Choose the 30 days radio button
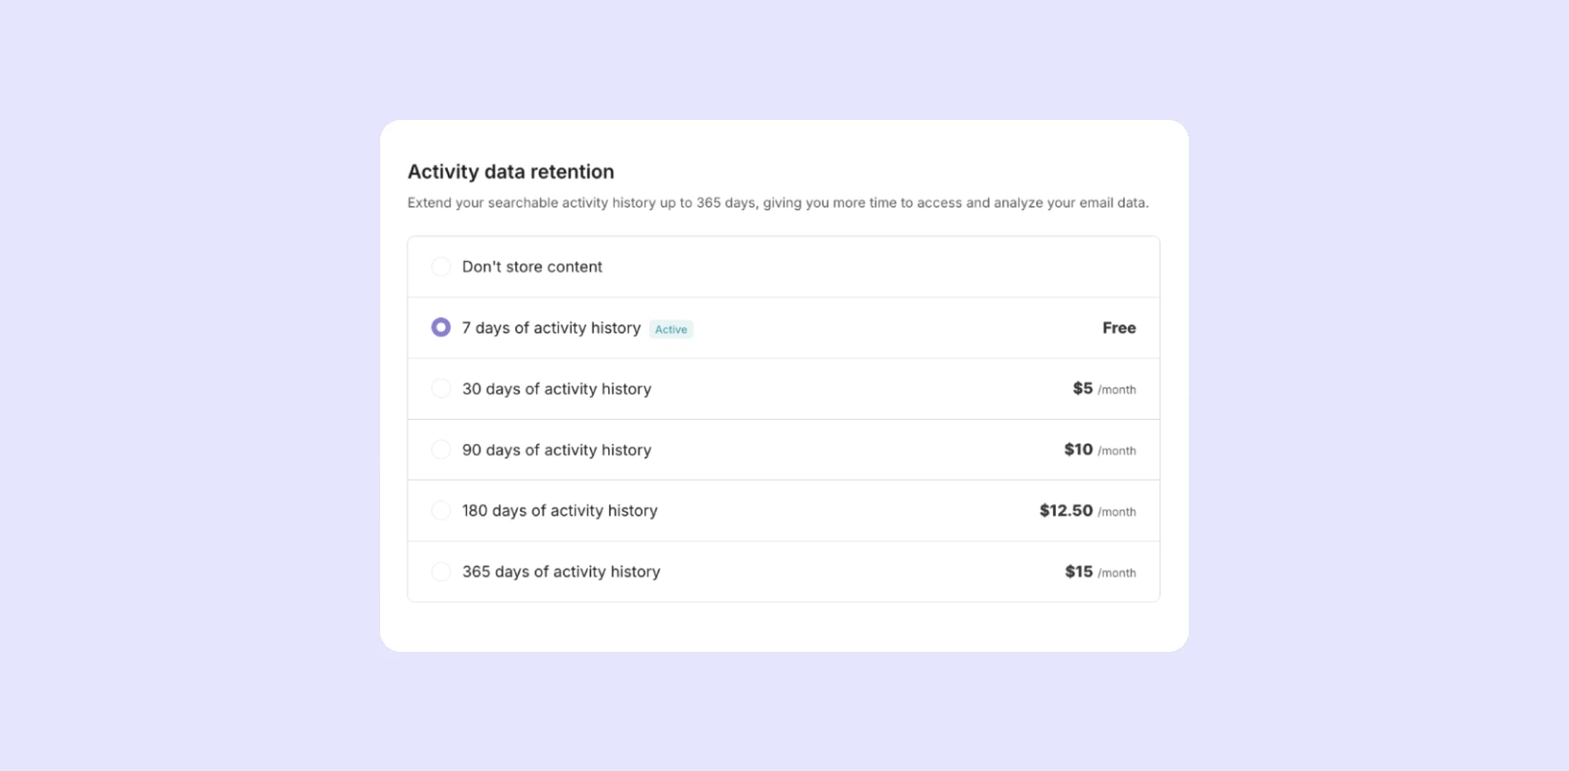Screen dimensions: 1569x771 441,389
